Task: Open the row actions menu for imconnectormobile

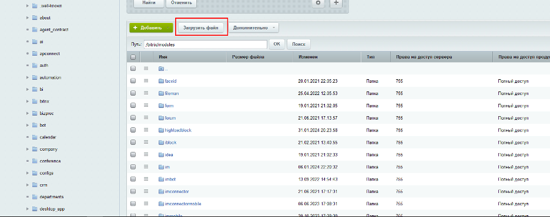Action: coord(146,204)
